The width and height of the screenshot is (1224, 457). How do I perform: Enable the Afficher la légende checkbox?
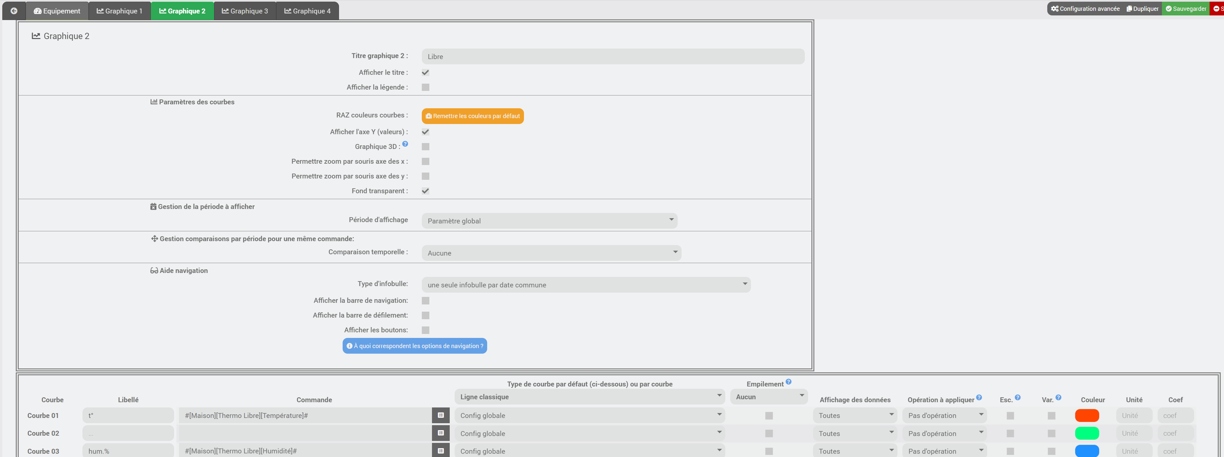pyautogui.click(x=425, y=87)
